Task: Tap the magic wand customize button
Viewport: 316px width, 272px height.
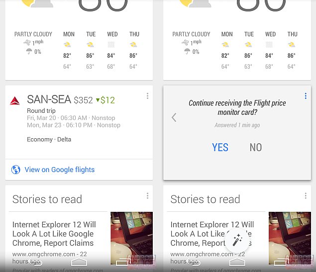Action: tap(237, 240)
